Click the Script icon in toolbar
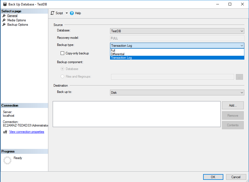This screenshot has width=249, height=182. coord(53,13)
